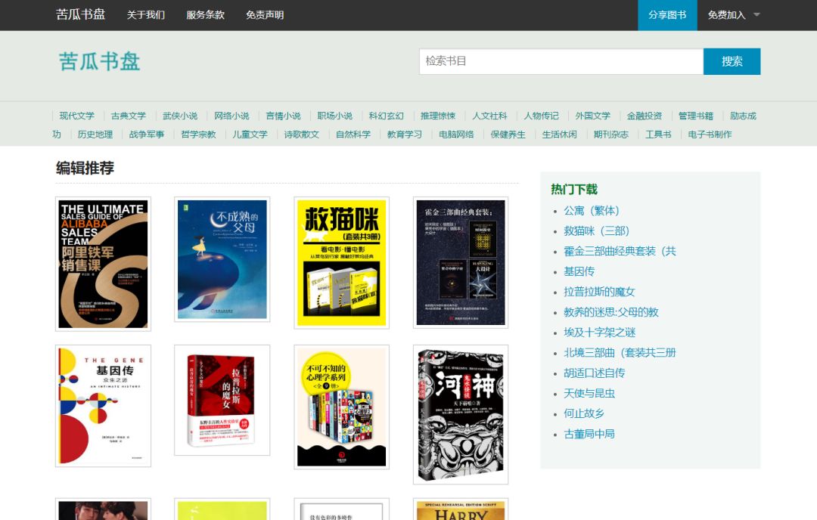Click the 分享图书 button
Viewport: 817px width, 520px height.
click(x=667, y=14)
